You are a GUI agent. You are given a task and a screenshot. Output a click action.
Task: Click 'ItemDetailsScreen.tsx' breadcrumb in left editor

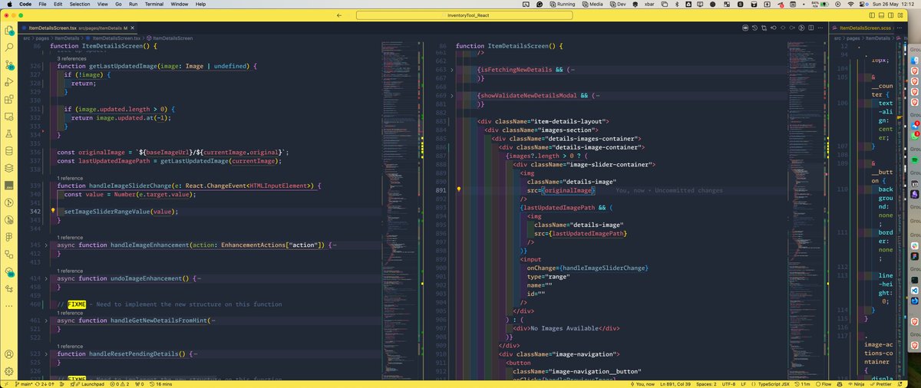click(x=116, y=38)
